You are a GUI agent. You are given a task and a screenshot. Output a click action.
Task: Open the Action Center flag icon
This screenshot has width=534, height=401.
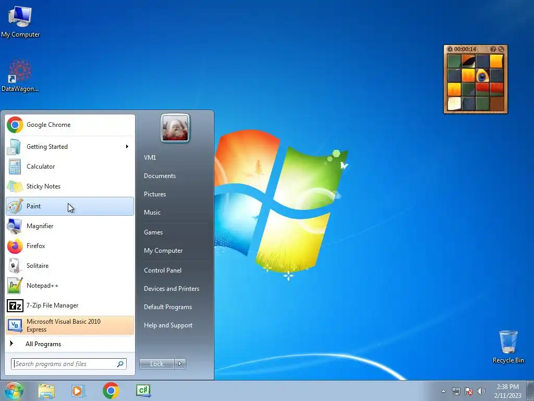pyautogui.click(x=469, y=391)
